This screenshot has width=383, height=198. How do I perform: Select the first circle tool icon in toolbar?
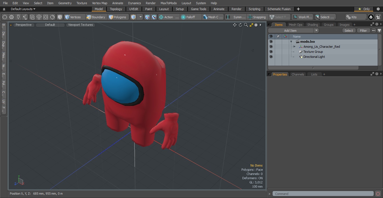click(x=5, y=17)
